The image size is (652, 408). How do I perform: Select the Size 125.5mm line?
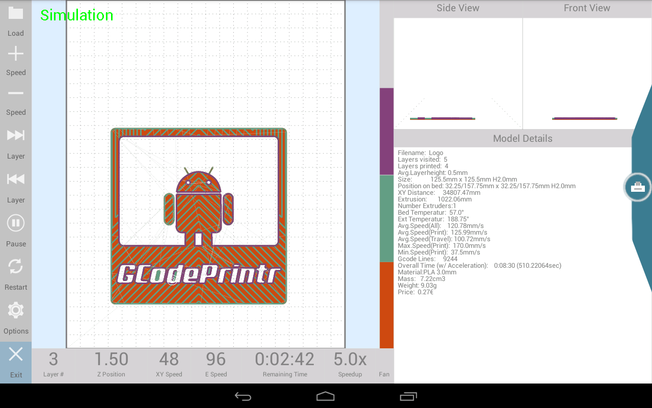point(457,179)
